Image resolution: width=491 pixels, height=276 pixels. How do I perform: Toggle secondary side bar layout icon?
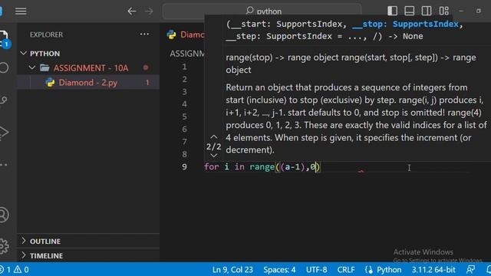pos(427,11)
